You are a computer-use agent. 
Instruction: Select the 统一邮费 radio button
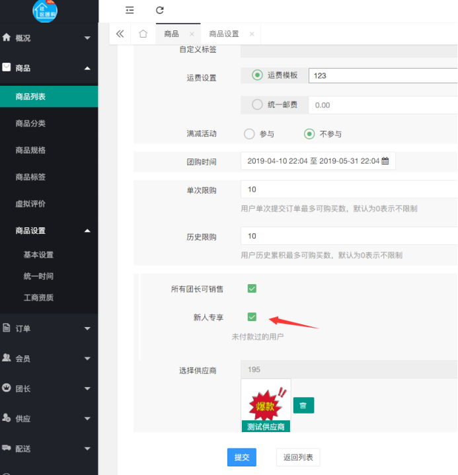(258, 104)
